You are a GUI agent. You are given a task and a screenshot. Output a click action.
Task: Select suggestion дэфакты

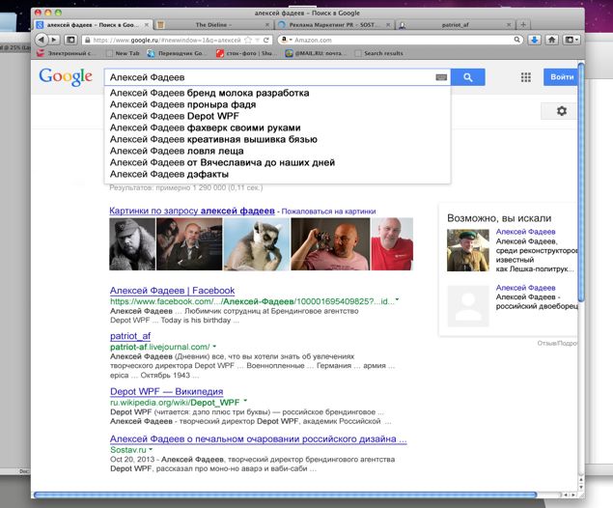(x=277, y=175)
